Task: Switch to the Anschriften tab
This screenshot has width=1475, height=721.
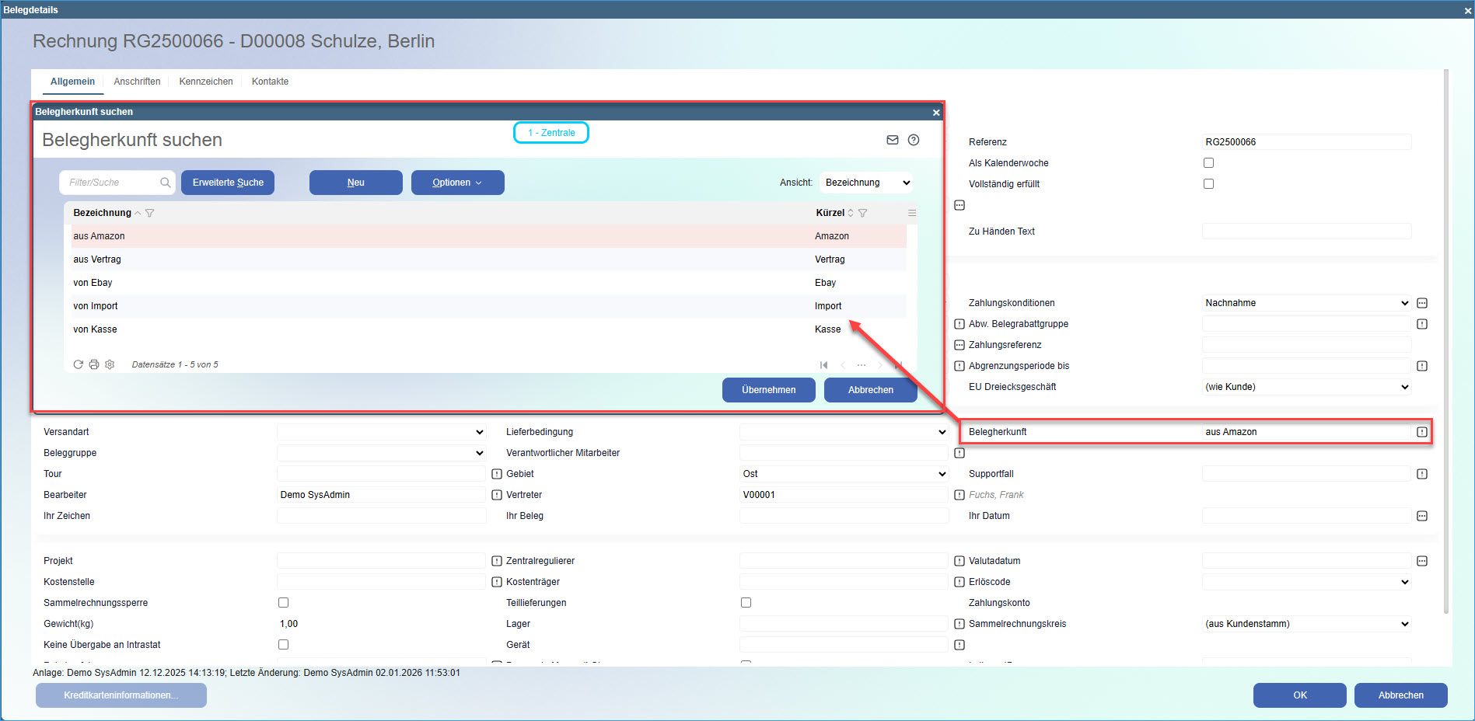Action: tap(137, 82)
